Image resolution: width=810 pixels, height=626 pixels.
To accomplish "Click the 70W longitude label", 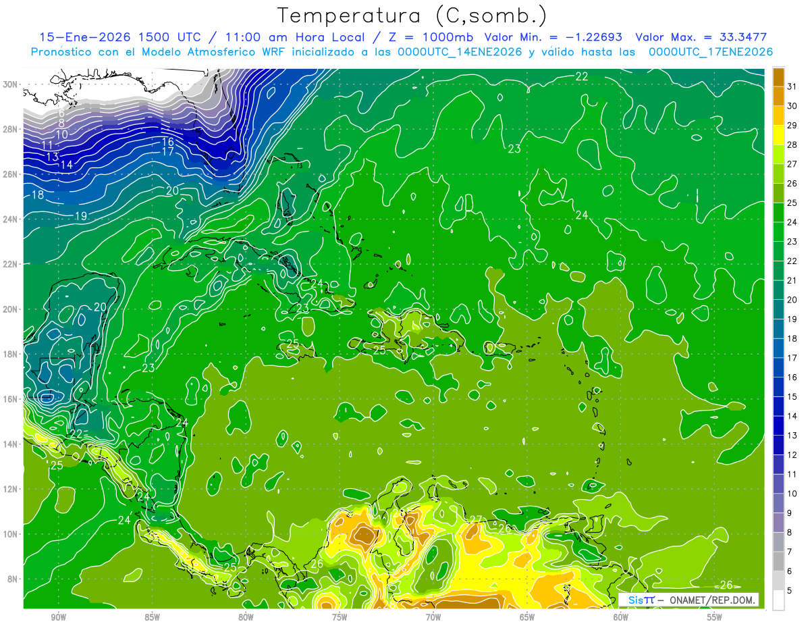I will click(x=433, y=617).
